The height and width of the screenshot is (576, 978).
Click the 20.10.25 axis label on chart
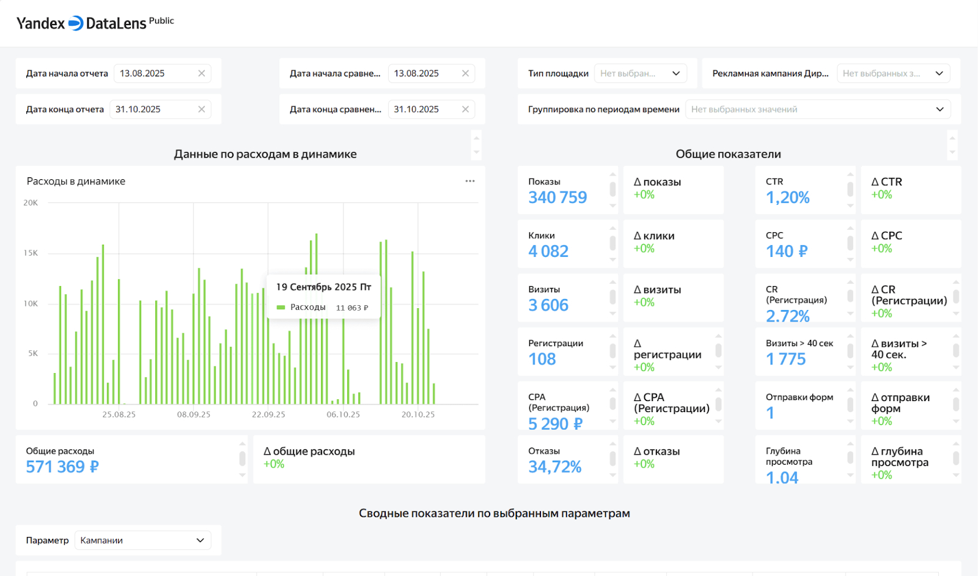click(x=418, y=415)
